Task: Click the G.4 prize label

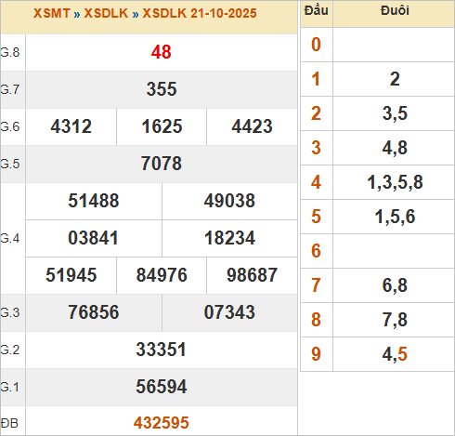Action: pyautogui.click(x=10, y=238)
